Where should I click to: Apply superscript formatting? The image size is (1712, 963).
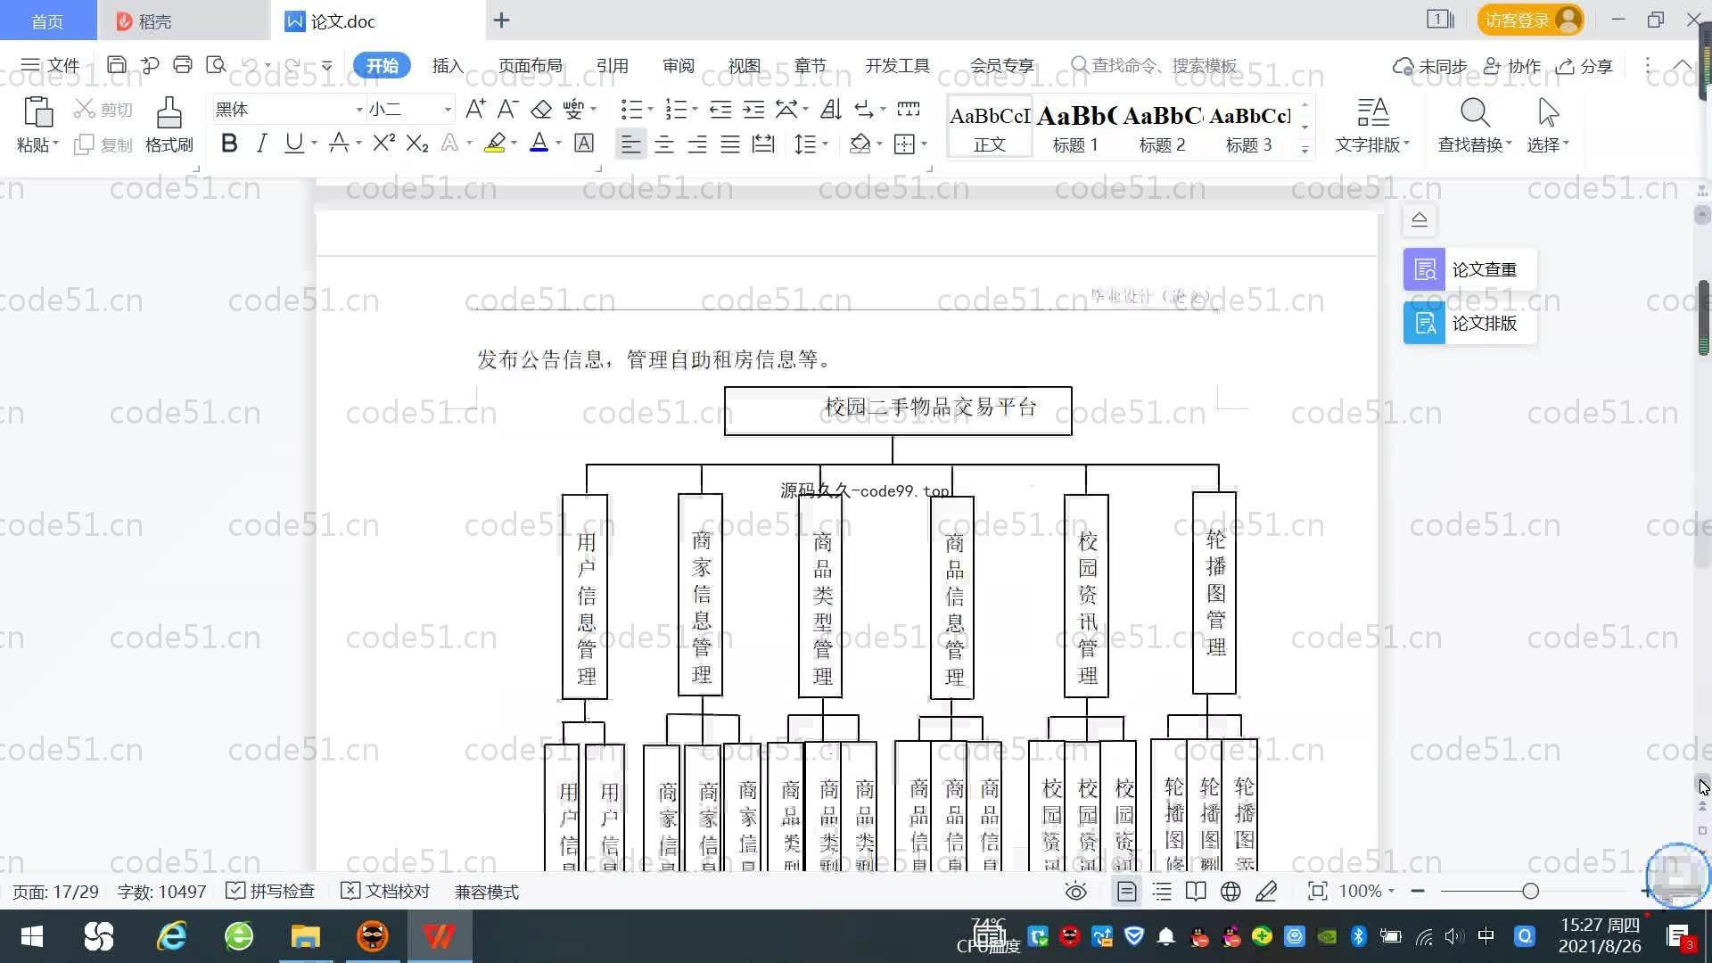tap(384, 144)
